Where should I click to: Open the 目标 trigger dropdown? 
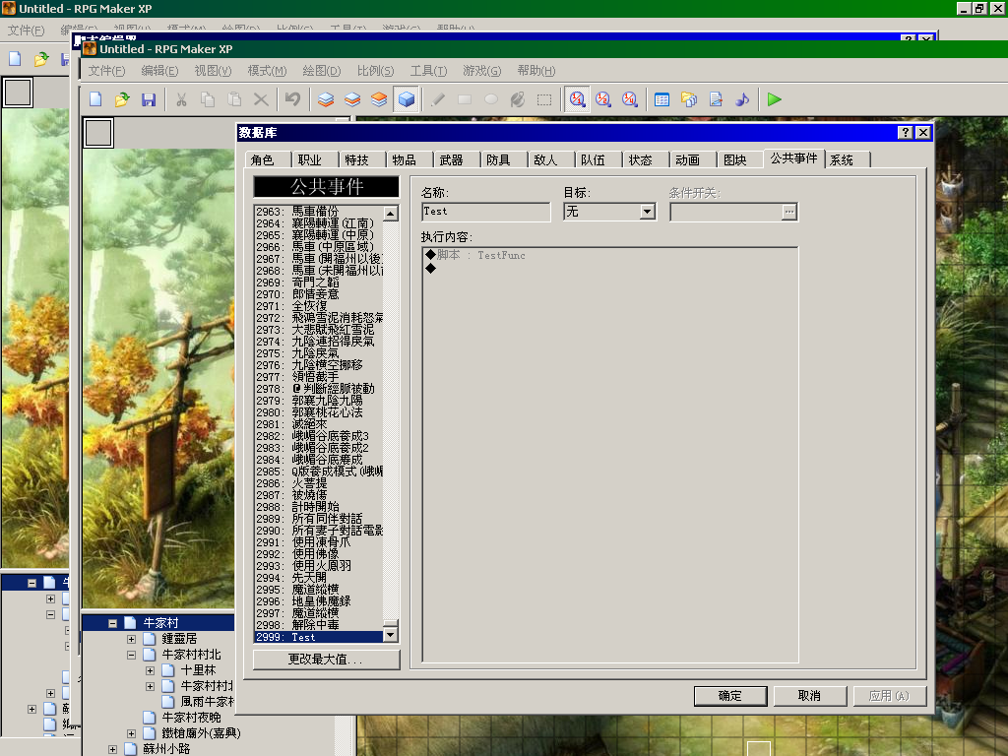click(648, 212)
